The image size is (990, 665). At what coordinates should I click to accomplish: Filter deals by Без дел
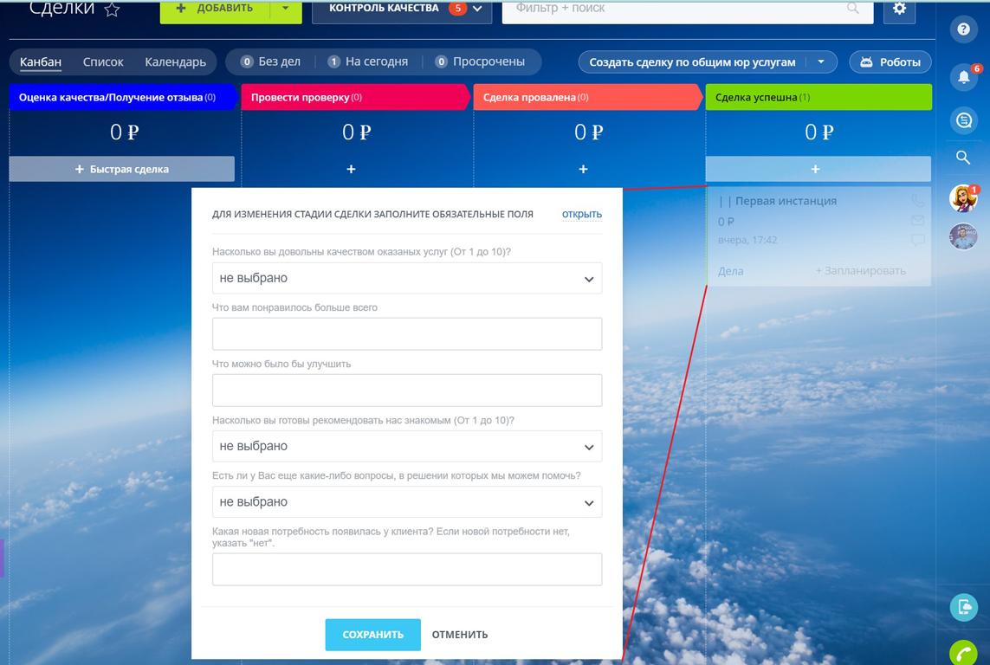pos(270,61)
